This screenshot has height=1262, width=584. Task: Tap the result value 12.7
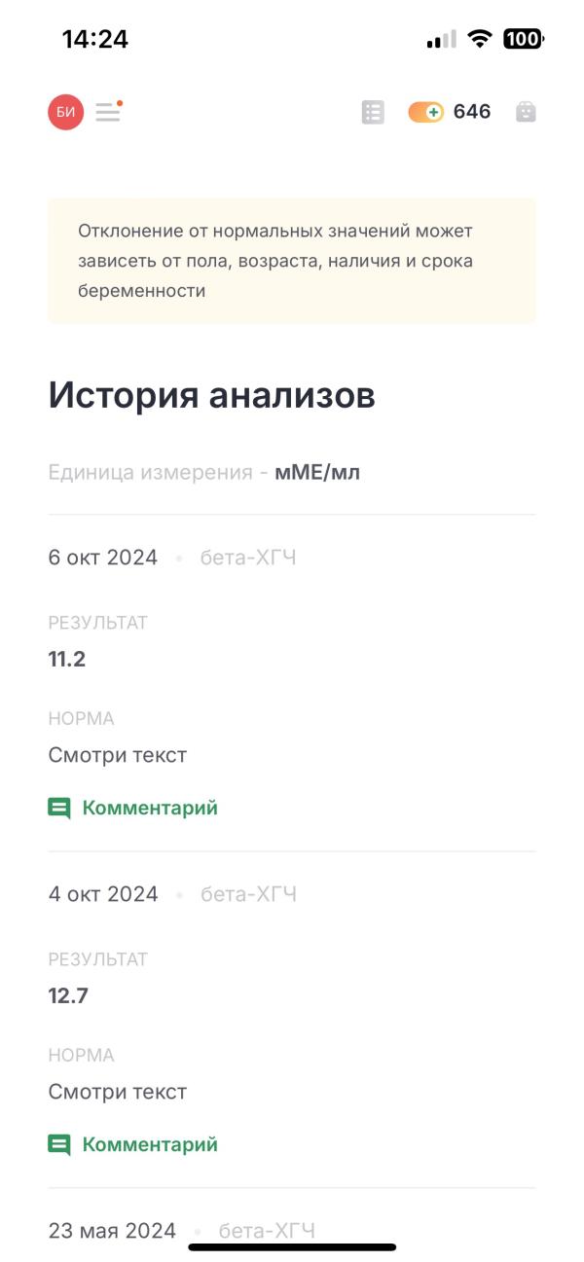pyautogui.click(x=68, y=995)
